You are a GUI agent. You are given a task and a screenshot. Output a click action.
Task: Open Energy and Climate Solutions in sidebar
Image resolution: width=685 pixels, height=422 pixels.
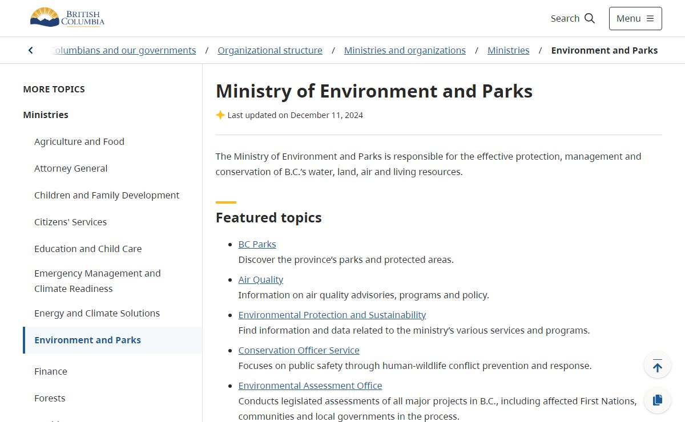point(97,313)
